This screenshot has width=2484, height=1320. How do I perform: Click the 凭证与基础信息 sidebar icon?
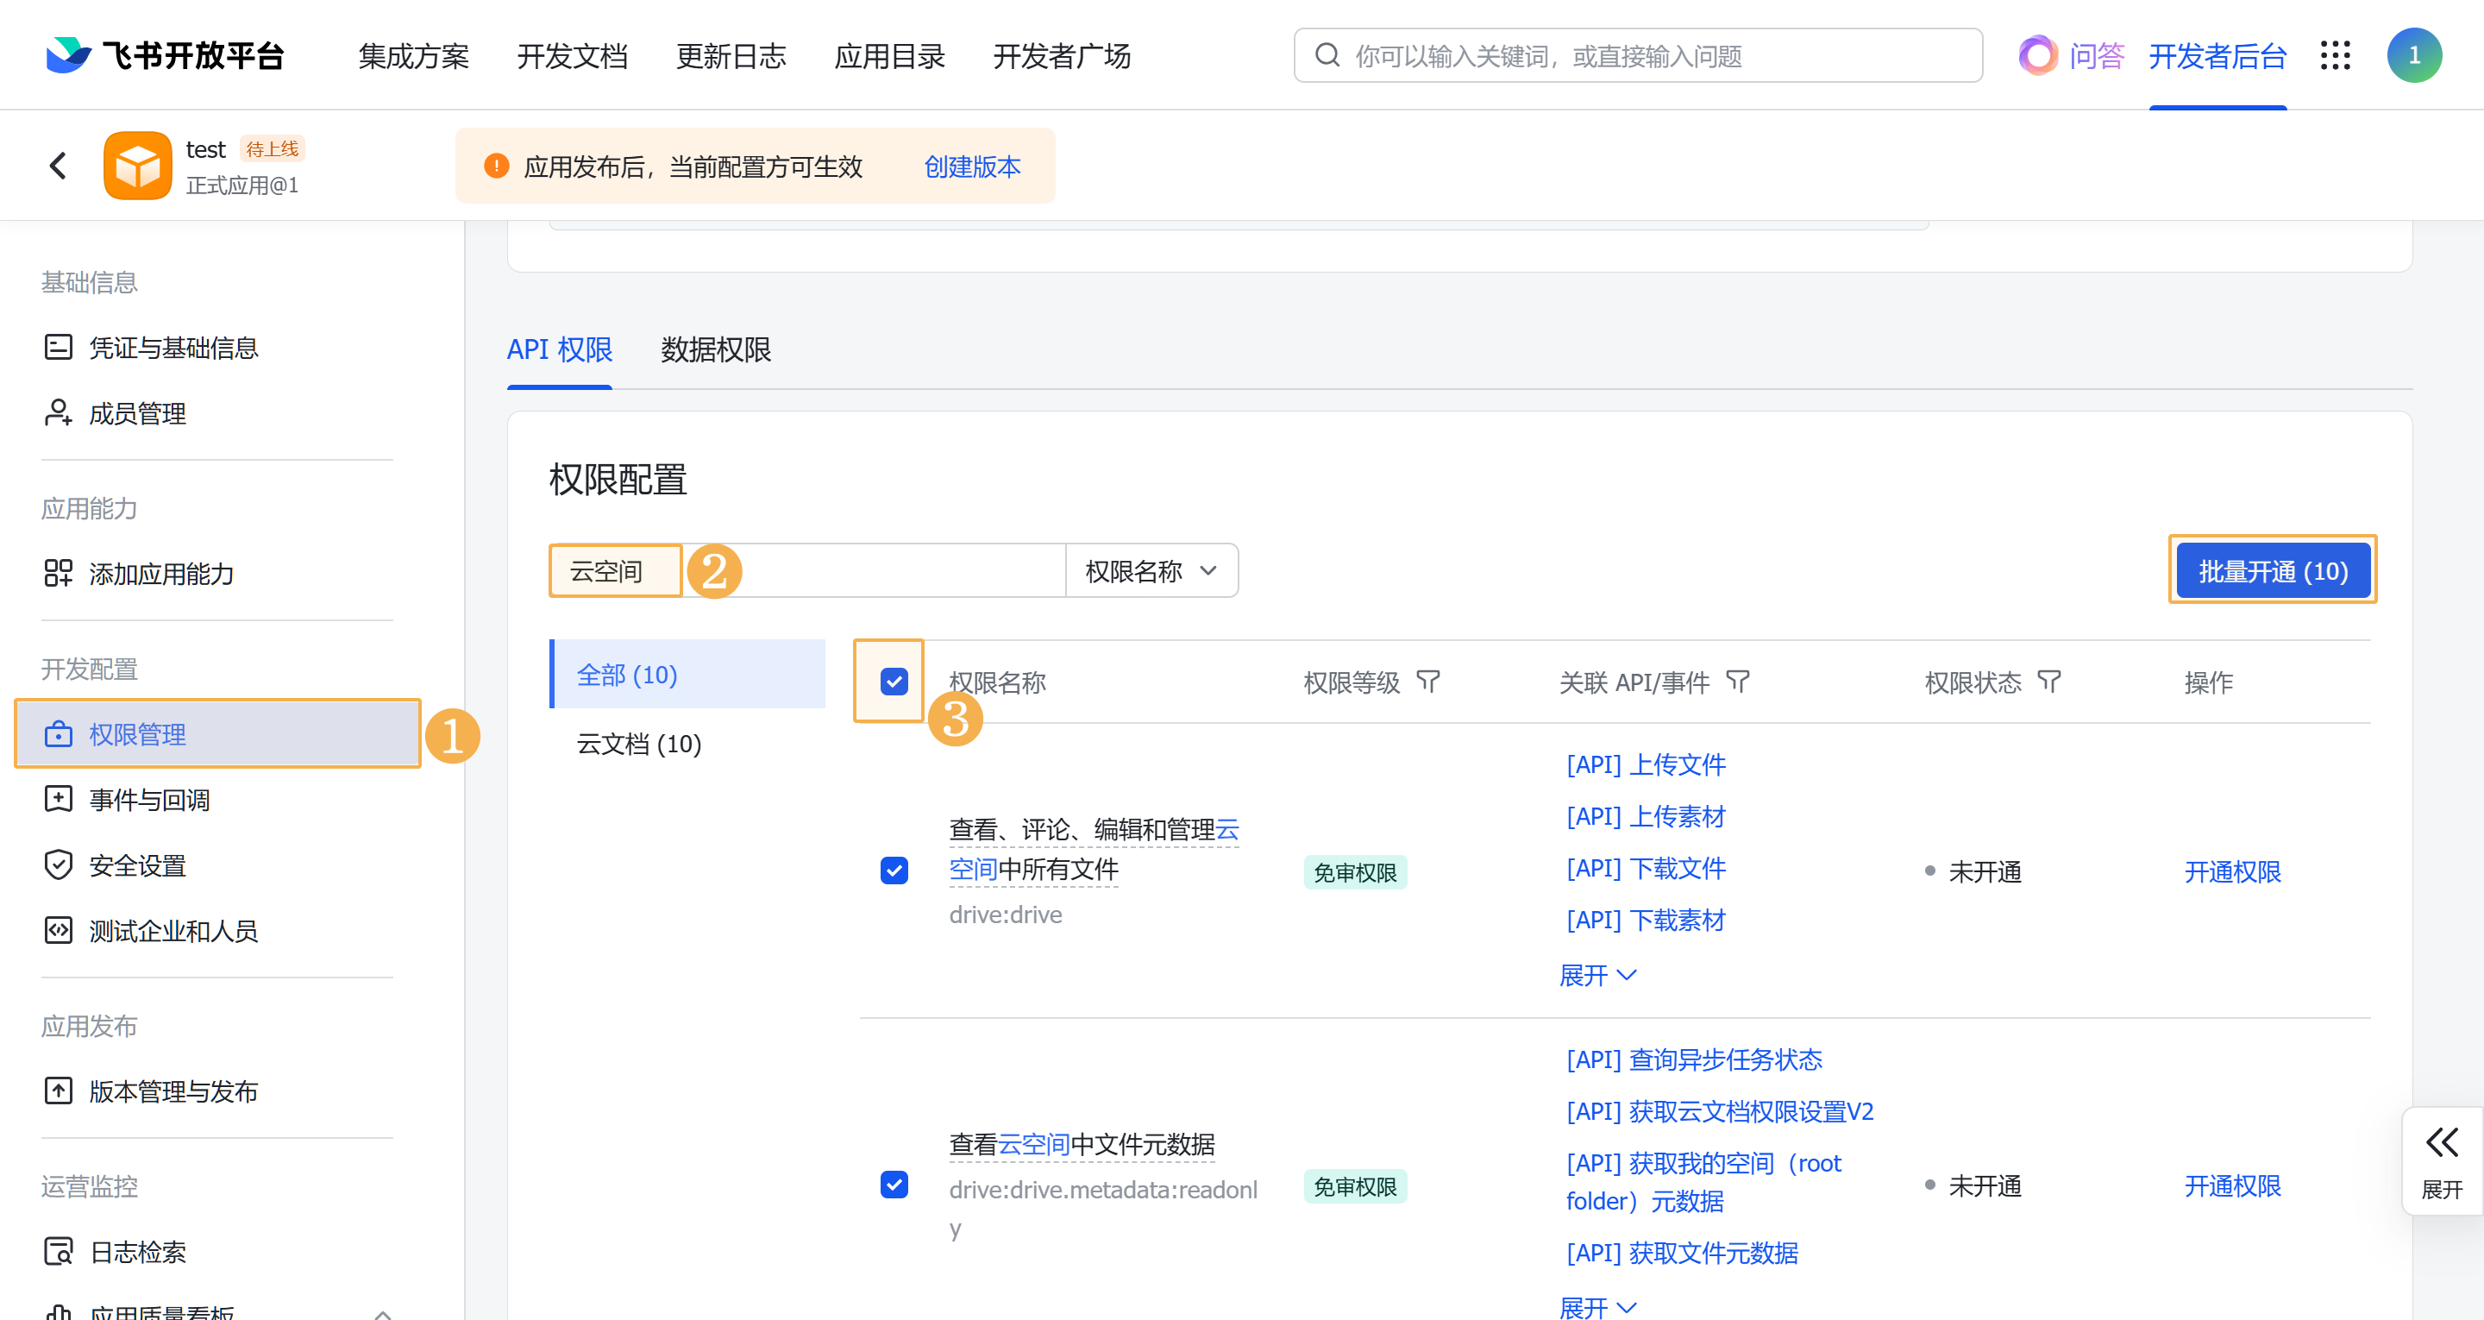58,347
